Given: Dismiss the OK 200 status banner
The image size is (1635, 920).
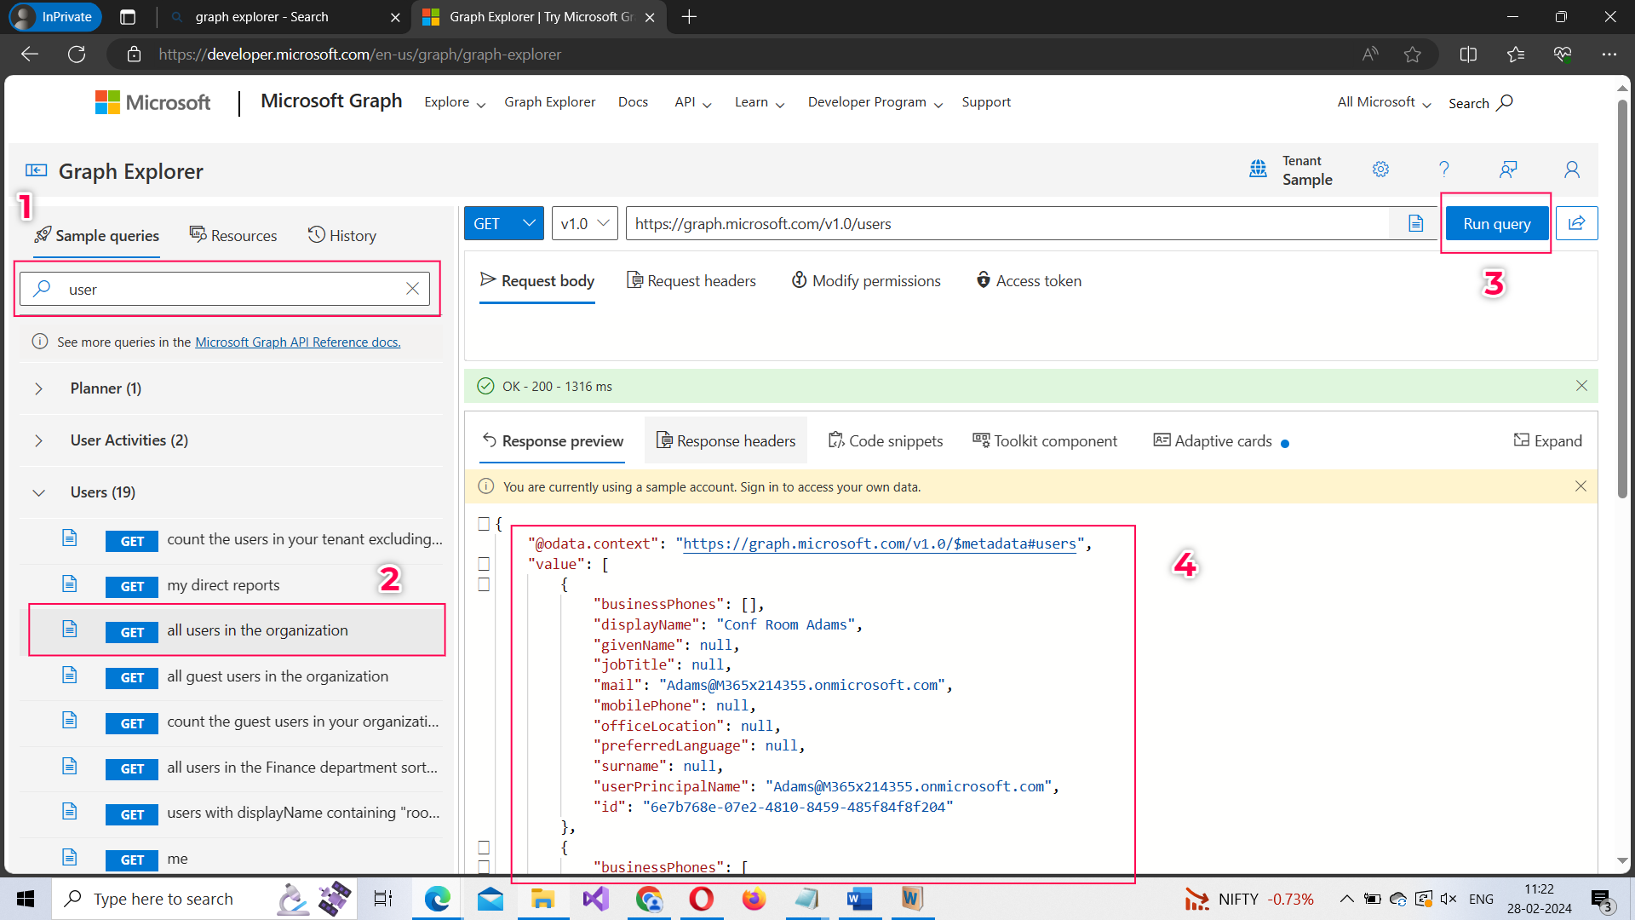Looking at the screenshot, I should 1581,386.
